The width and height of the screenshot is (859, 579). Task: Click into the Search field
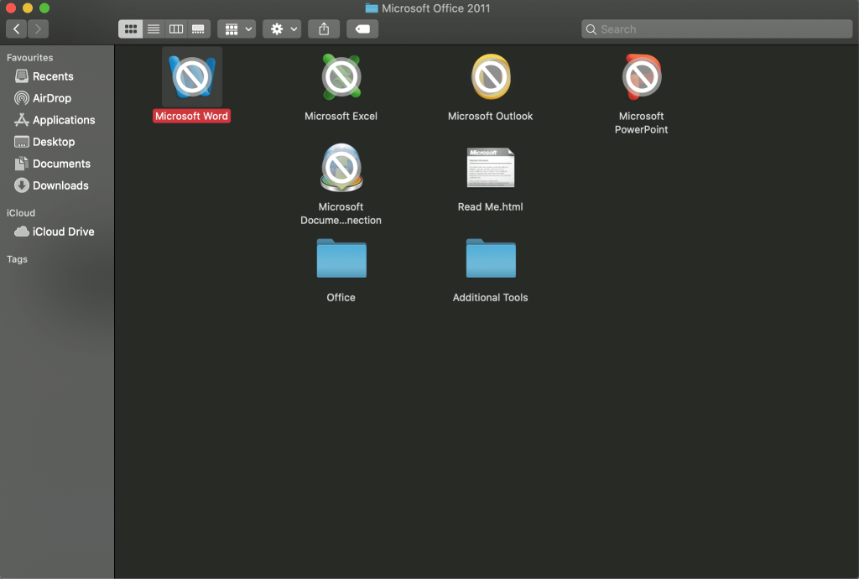(x=716, y=29)
